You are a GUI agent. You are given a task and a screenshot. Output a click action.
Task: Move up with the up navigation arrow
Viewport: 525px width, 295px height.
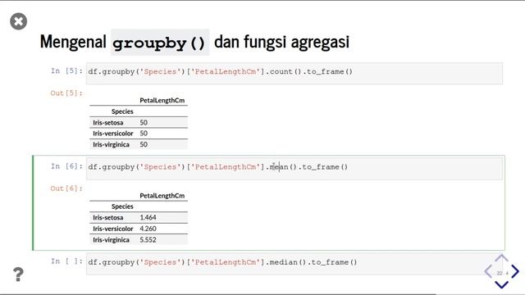coord(501,257)
